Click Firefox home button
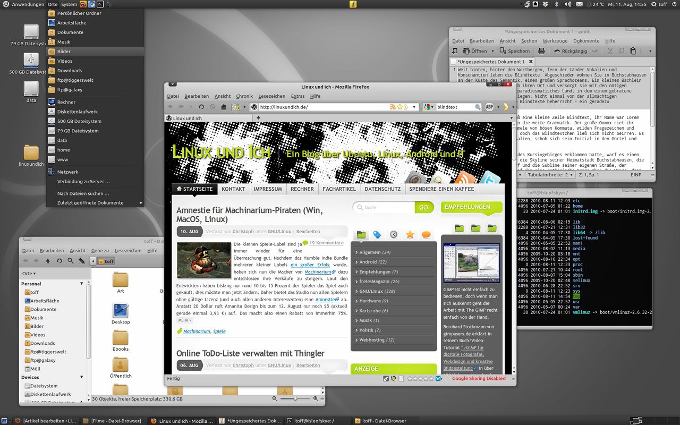680x425 pixels. (x=224, y=107)
